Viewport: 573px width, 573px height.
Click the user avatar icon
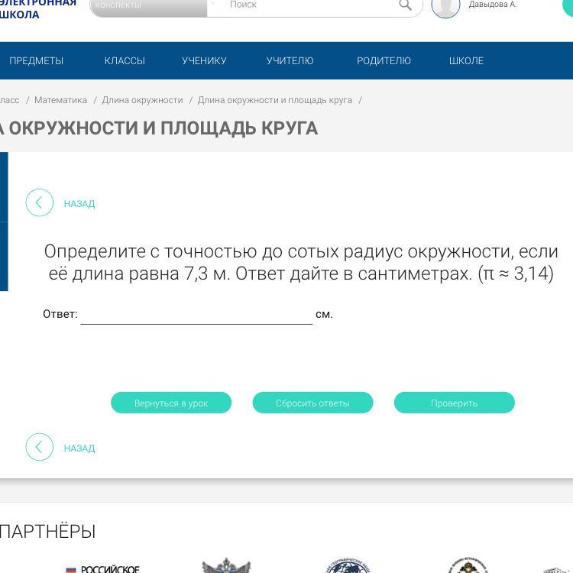click(x=445, y=6)
